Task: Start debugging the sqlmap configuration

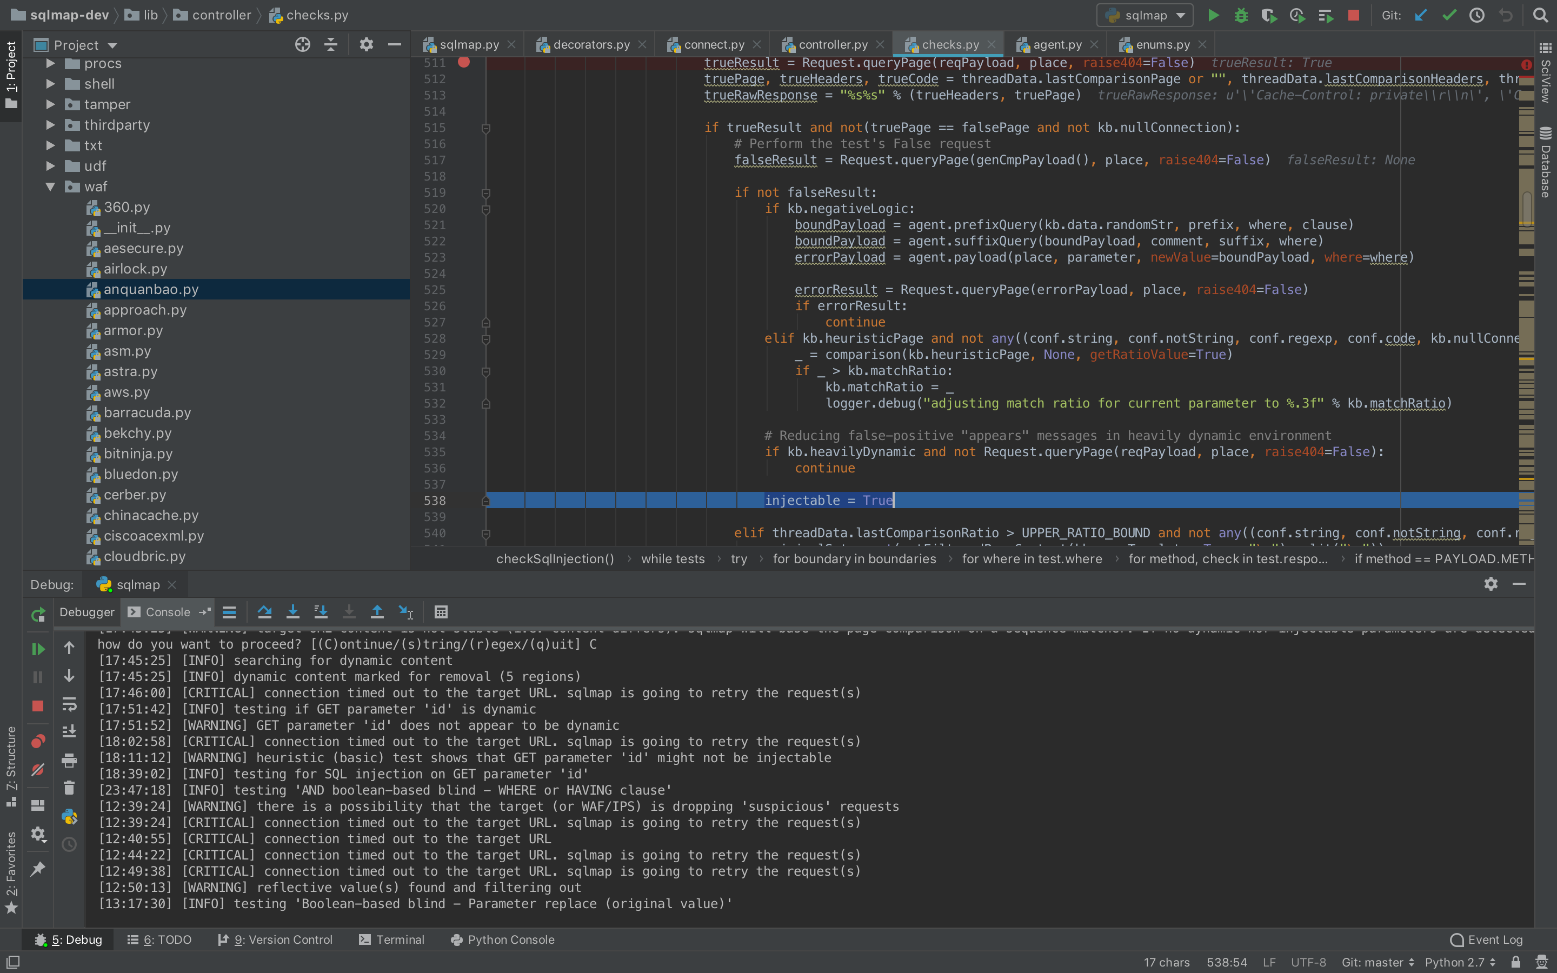Action: [x=1241, y=15]
